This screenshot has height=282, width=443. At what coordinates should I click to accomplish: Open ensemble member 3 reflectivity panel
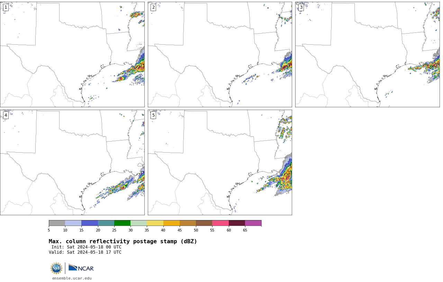(368, 54)
